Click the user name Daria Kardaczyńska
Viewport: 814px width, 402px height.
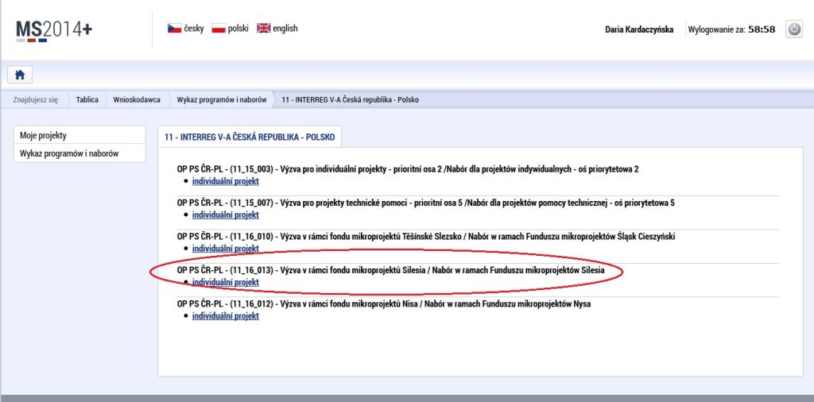click(x=638, y=29)
